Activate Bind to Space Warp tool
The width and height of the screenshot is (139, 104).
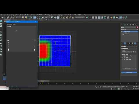[14, 18]
